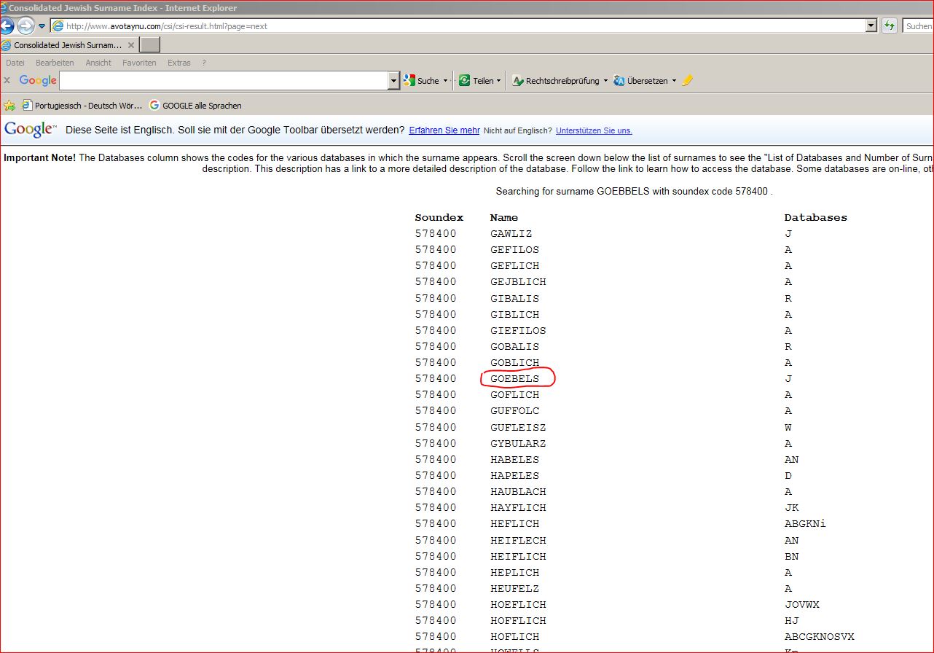Click database codes ABGKNi for HEFLICH

pos(805,523)
